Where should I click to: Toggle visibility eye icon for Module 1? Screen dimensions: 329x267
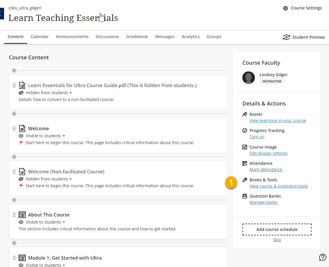tap(21, 265)
